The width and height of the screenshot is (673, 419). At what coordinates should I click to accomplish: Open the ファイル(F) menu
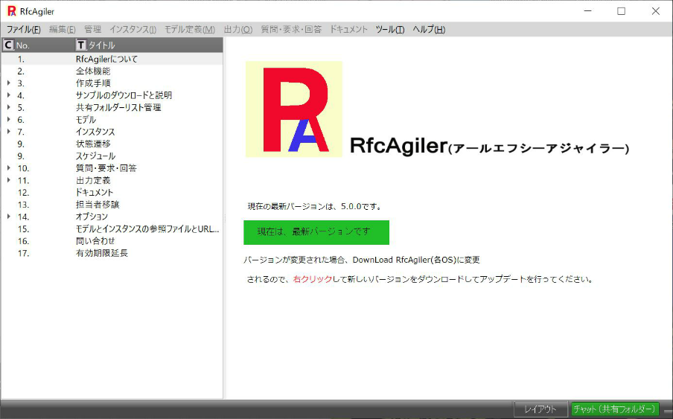(x=23, y=29)
